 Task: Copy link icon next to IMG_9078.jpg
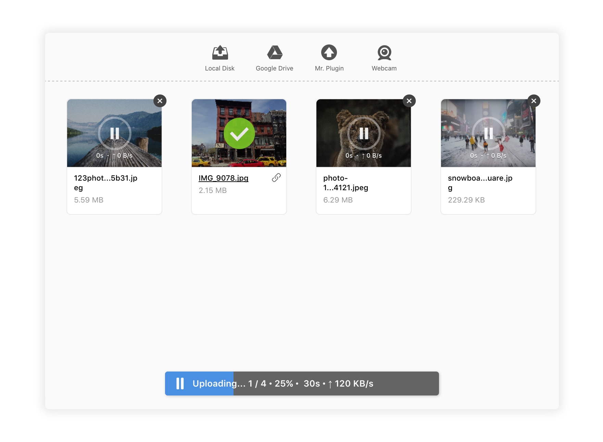coord(276,178)
